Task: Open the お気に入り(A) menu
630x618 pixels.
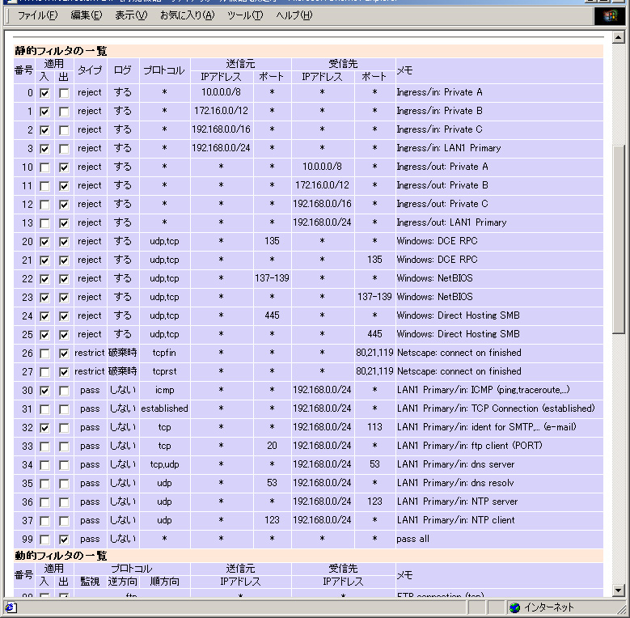Action: click(x=187, y=15)
